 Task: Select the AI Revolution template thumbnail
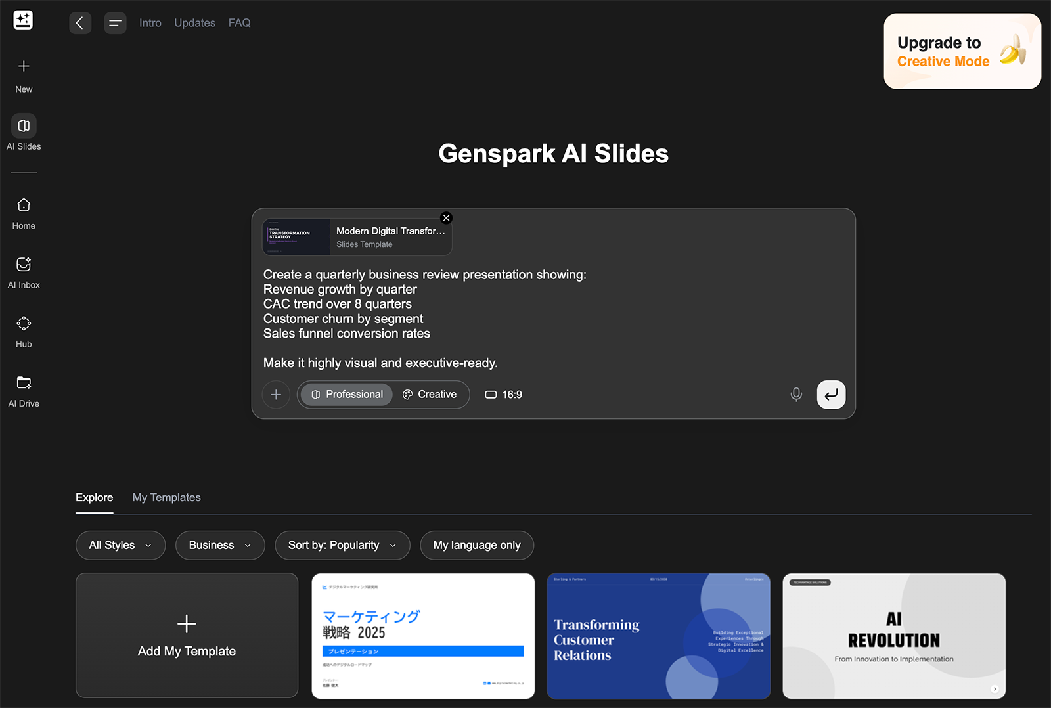(x=893, y=635)
